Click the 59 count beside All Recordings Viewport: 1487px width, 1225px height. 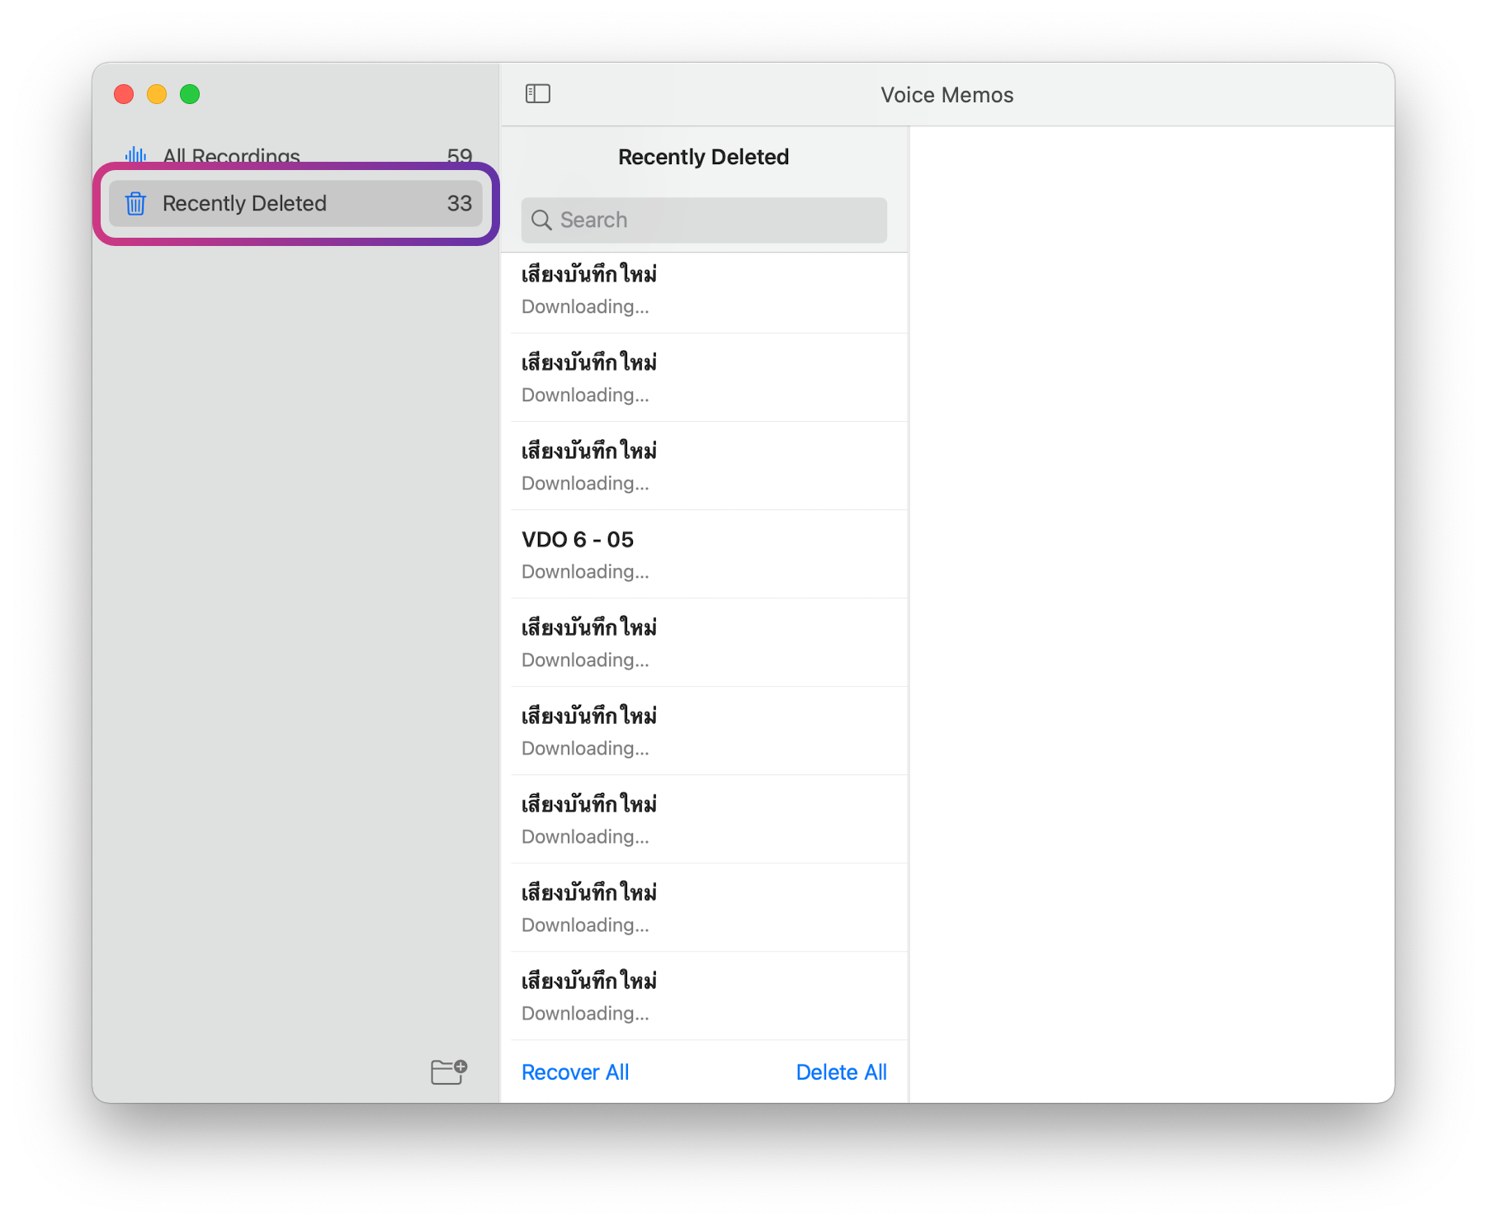point(459,154)
